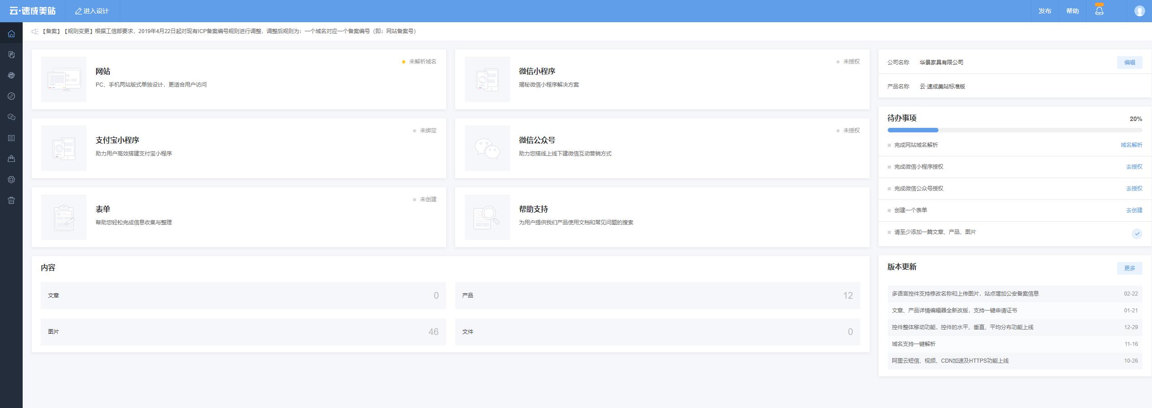Image resolution: width=1152 pixels, height=408 pixels.
Task: Click the trash bin icon in sidebar
Action: [11, 200]
